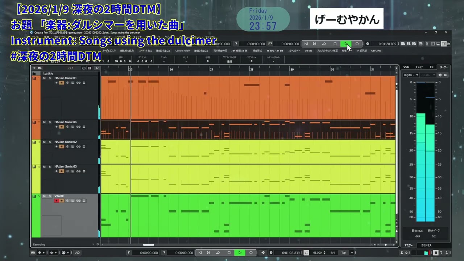Click the OFFLINE sync status
464x261 pixels.
pyautogui.click(x=376, y=51)
